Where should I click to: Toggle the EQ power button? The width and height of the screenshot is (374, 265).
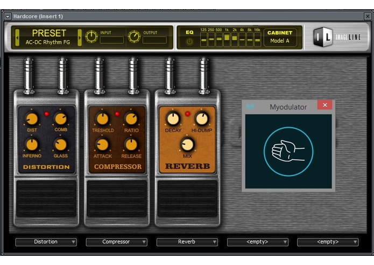(x=189, y=42)
